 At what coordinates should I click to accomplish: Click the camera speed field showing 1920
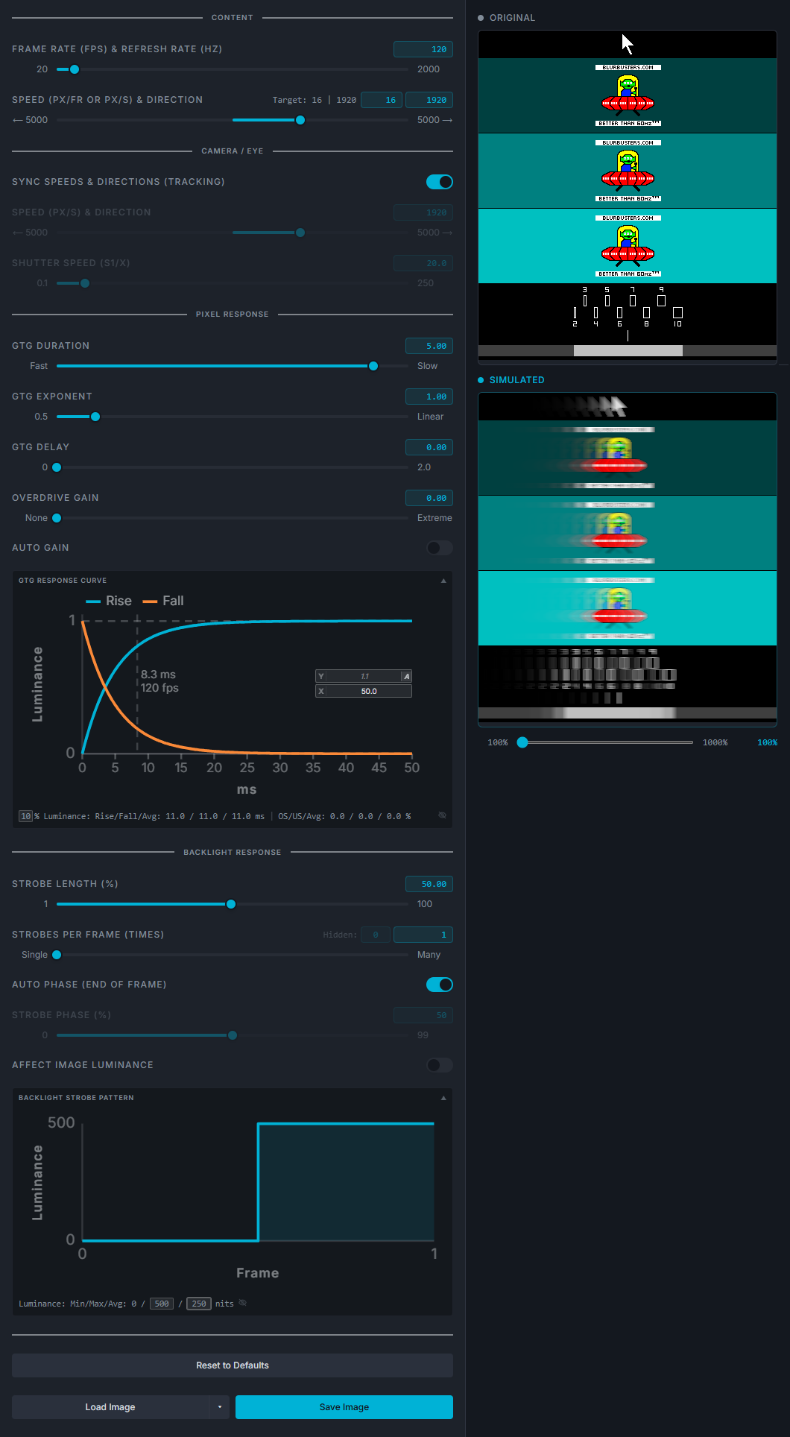click(423, 212)
